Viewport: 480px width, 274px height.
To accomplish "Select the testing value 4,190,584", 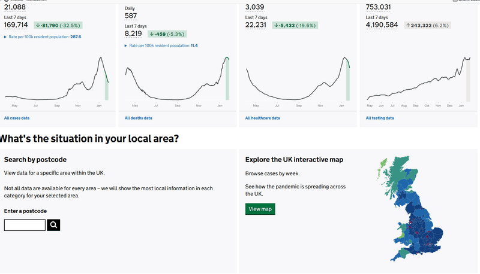I will [382, 25].
